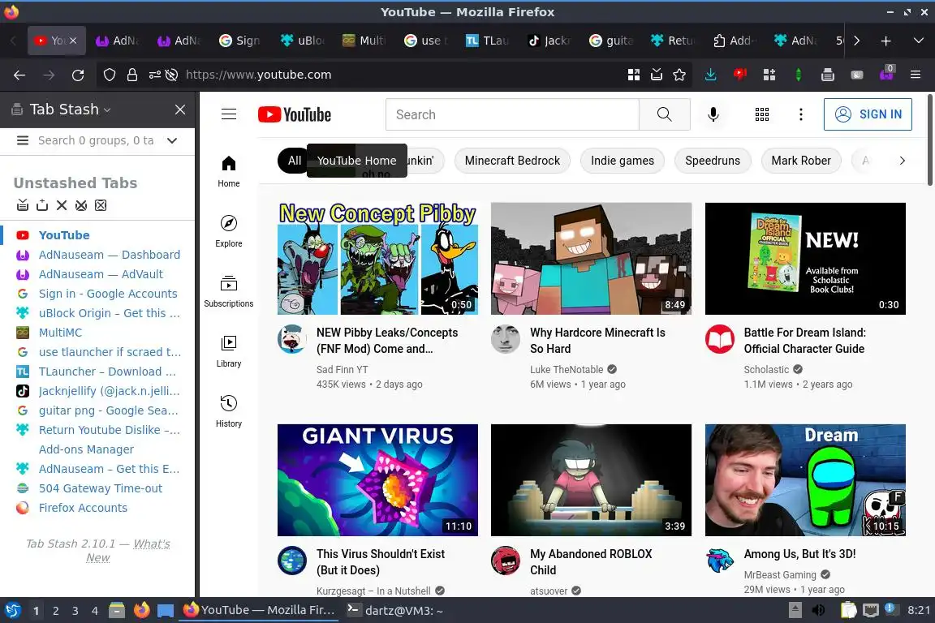Viewport: 935px width, 623px height.
Task: Open Subscriptions in YouTube sidebar
Action: pyautogui.click(x=229, y=291)
